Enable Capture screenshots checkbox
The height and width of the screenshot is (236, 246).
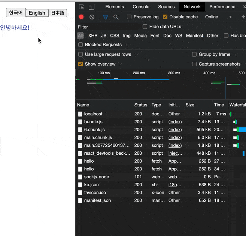(194, 64)
